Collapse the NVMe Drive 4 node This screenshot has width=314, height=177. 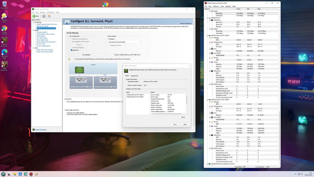(207, 18)
